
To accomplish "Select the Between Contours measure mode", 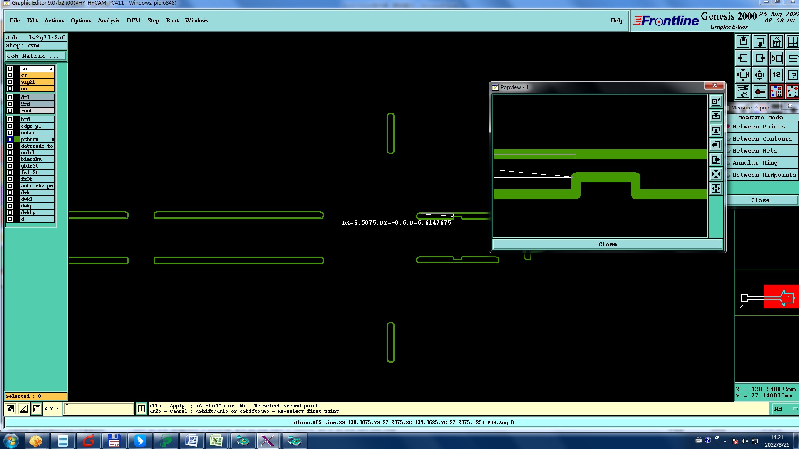I will 762,139.
